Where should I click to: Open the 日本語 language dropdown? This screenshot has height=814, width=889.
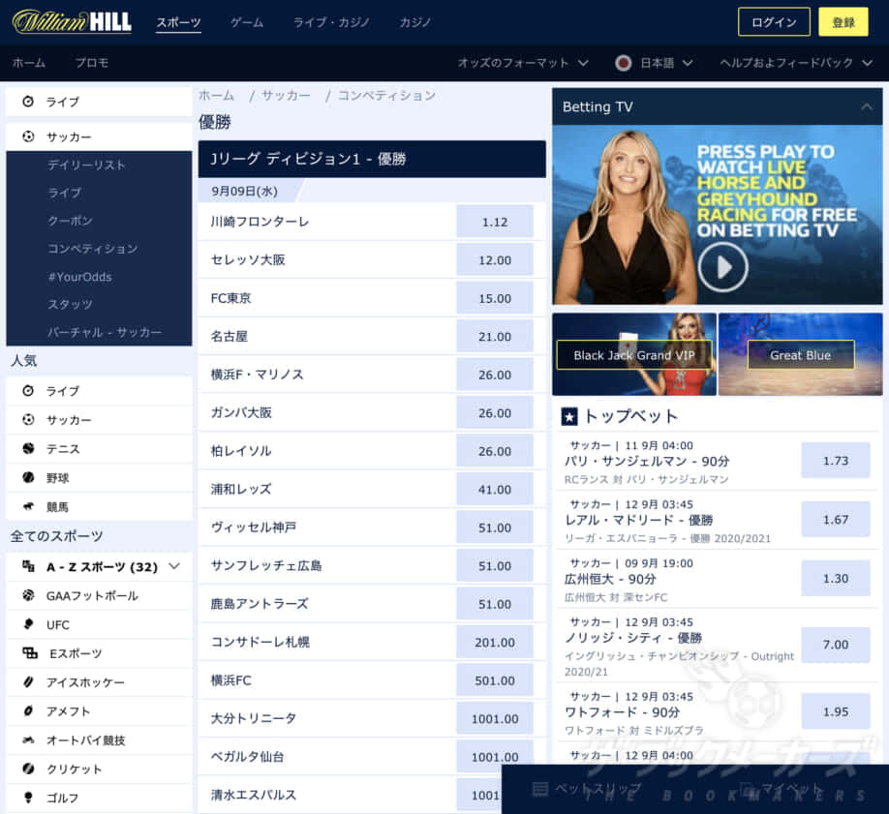655,63
